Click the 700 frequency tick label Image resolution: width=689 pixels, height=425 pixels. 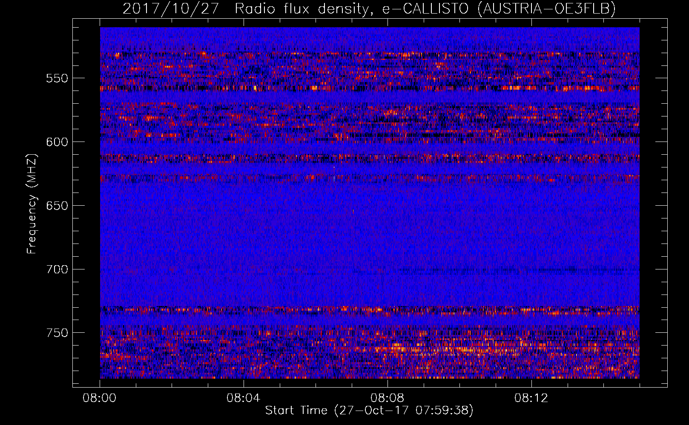57,269
